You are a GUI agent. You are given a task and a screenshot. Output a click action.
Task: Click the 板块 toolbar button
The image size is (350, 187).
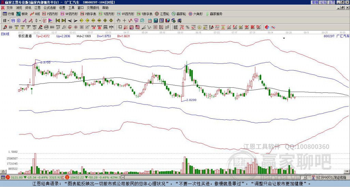click(22, 14)
